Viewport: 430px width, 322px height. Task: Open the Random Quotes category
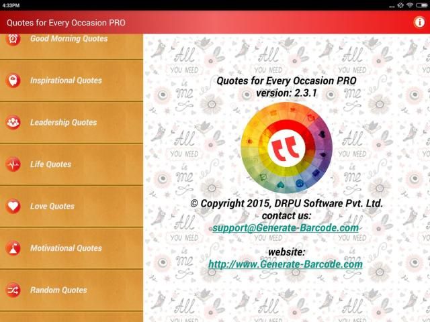[x=58, y=290]
